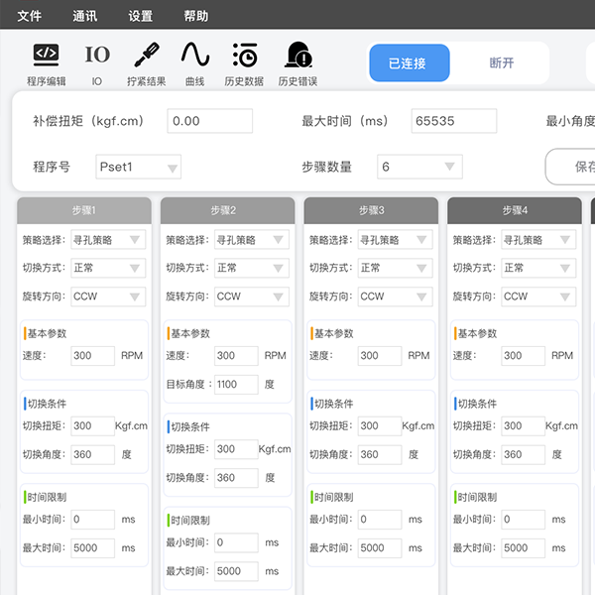Expand 步骤1 切换方式 dropdown
Viewport: 595px width, 595px height.
click(108, 268)
